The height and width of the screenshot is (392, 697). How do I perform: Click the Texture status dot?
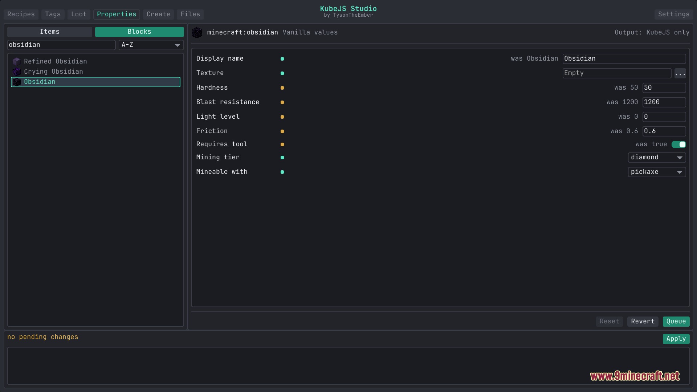pyautogui.click(x=282, y=73)
